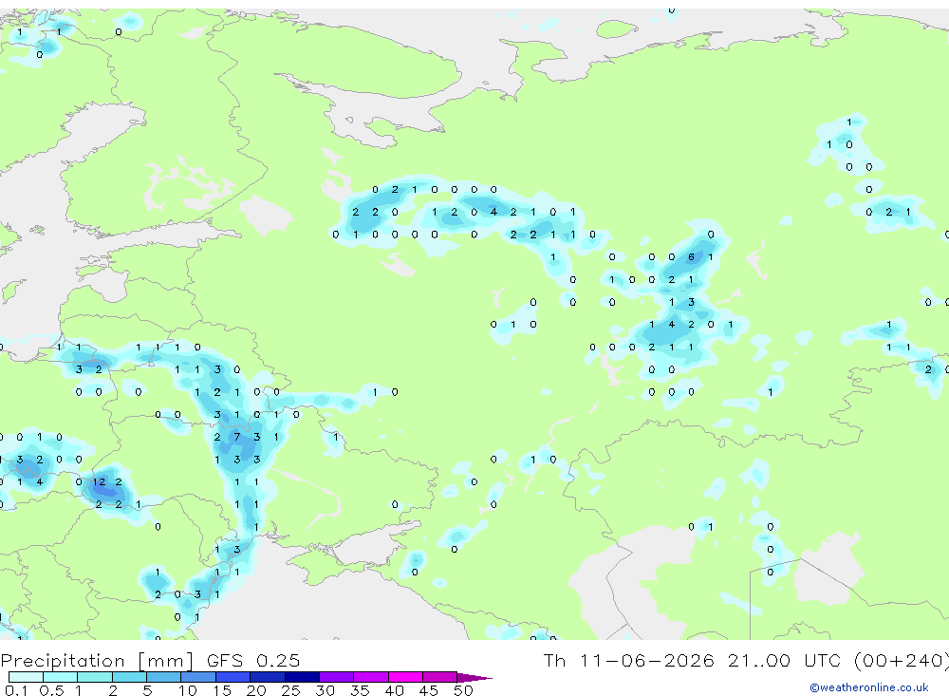This screenshot has height=696, width=949.
Task: Click the 20–25 mm legend color segment
Action: (x=268, y=677)
